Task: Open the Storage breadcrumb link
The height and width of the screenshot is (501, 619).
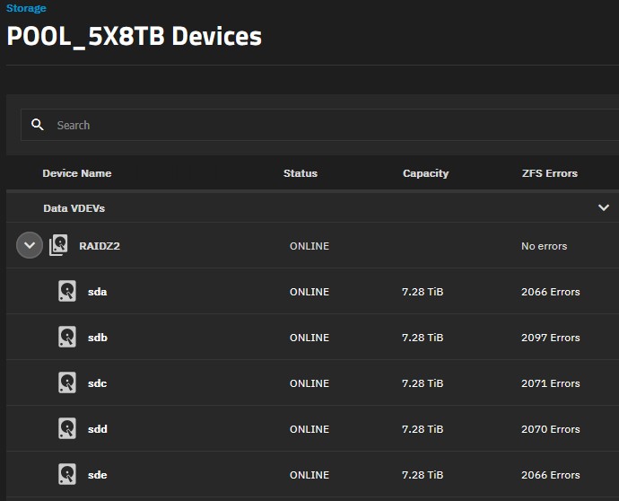Action: tap(26, 8)
